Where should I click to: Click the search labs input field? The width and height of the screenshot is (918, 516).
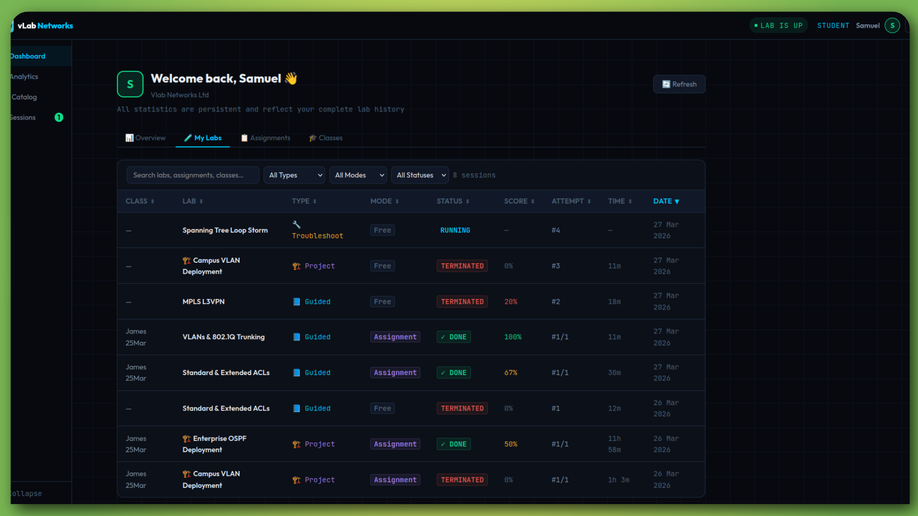click(x=193, y=175)
